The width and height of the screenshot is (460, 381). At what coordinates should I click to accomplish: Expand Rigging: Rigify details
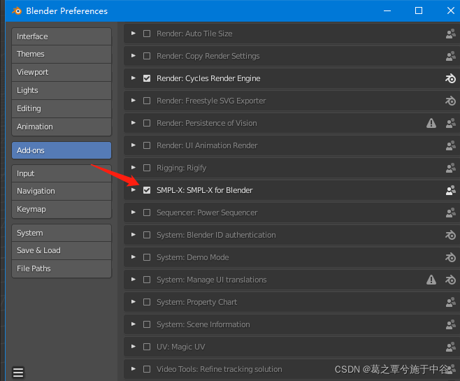134,168
